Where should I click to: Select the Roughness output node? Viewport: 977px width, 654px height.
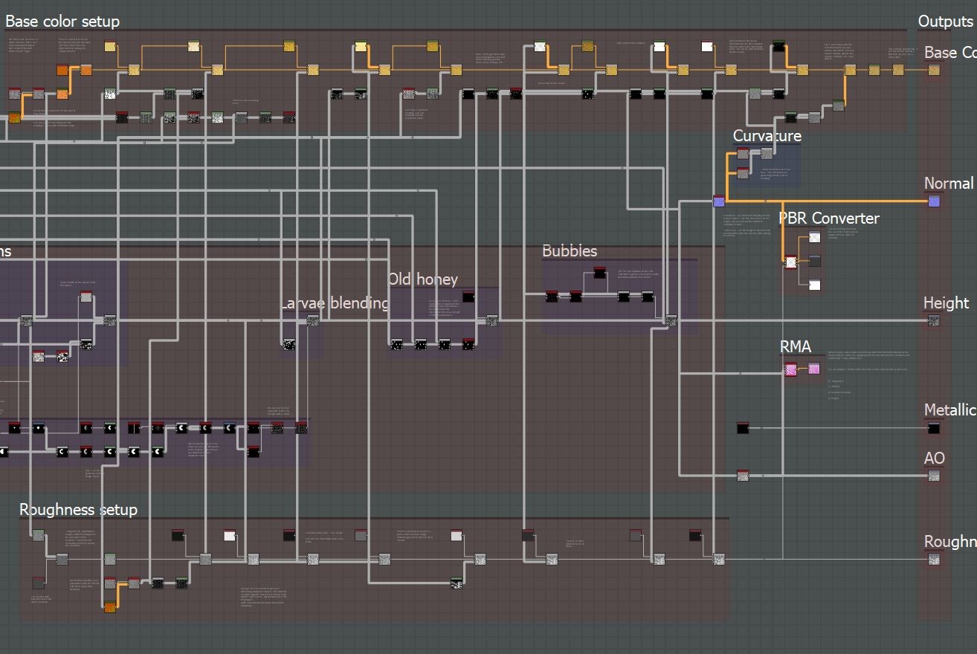(x=934, y=559)
